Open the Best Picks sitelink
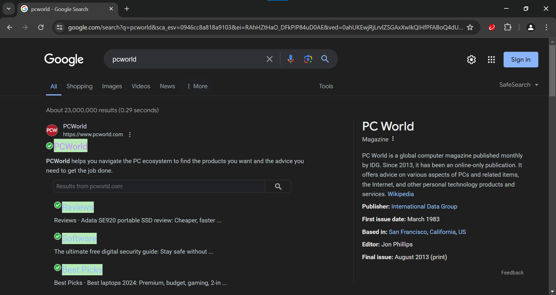Image resolution: width=556 pixels, height=295 pixels. pos(82,270)
